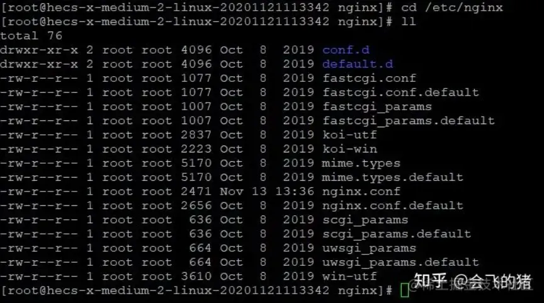Select the koi-win filename
The image size is (544, 303).
point(349,149)
